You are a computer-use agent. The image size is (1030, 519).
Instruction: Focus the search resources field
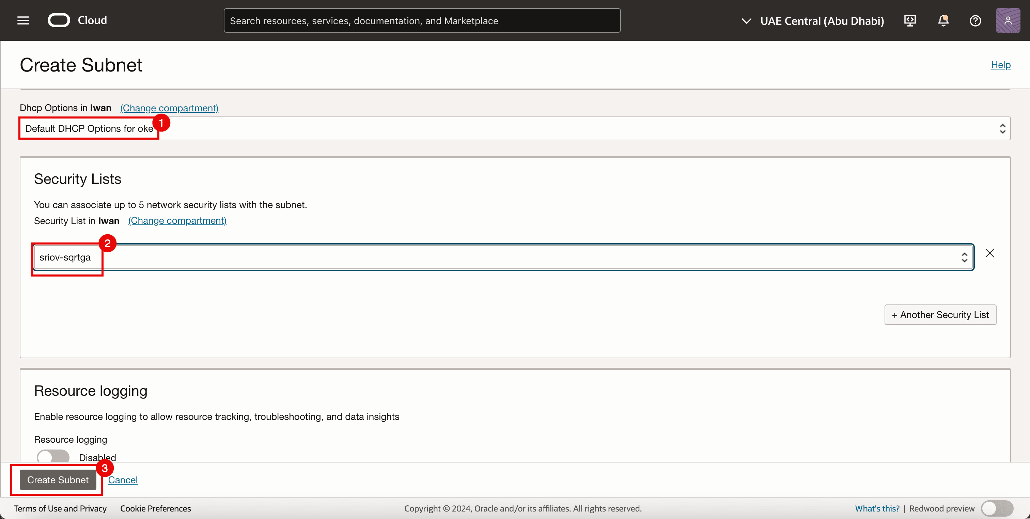click(x=422, y=21)
